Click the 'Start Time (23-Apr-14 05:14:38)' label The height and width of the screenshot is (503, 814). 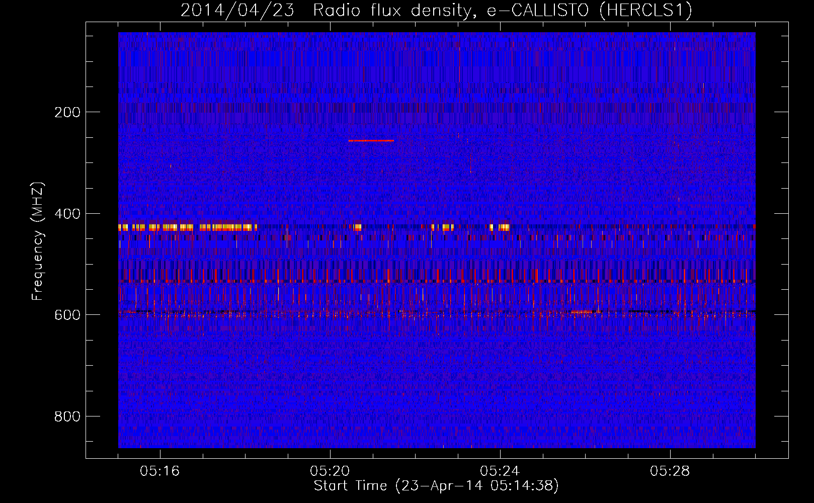[x=436, y=486]
